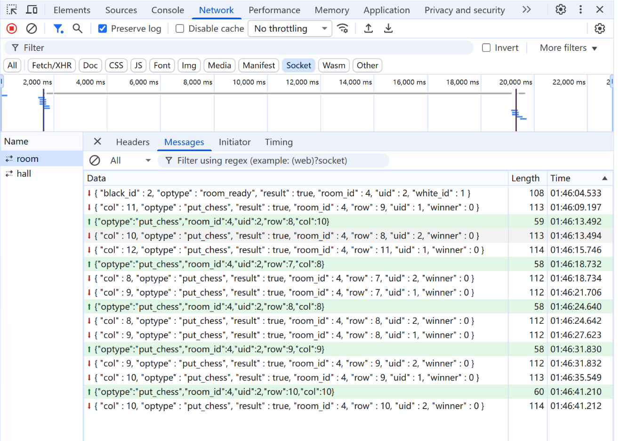619x441 pixels.
Task: Select the hall WebSocket request
Action: (x=41, y=174)
